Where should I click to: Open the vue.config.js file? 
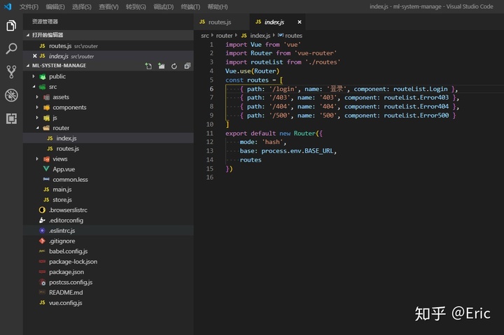coord(108,303)
